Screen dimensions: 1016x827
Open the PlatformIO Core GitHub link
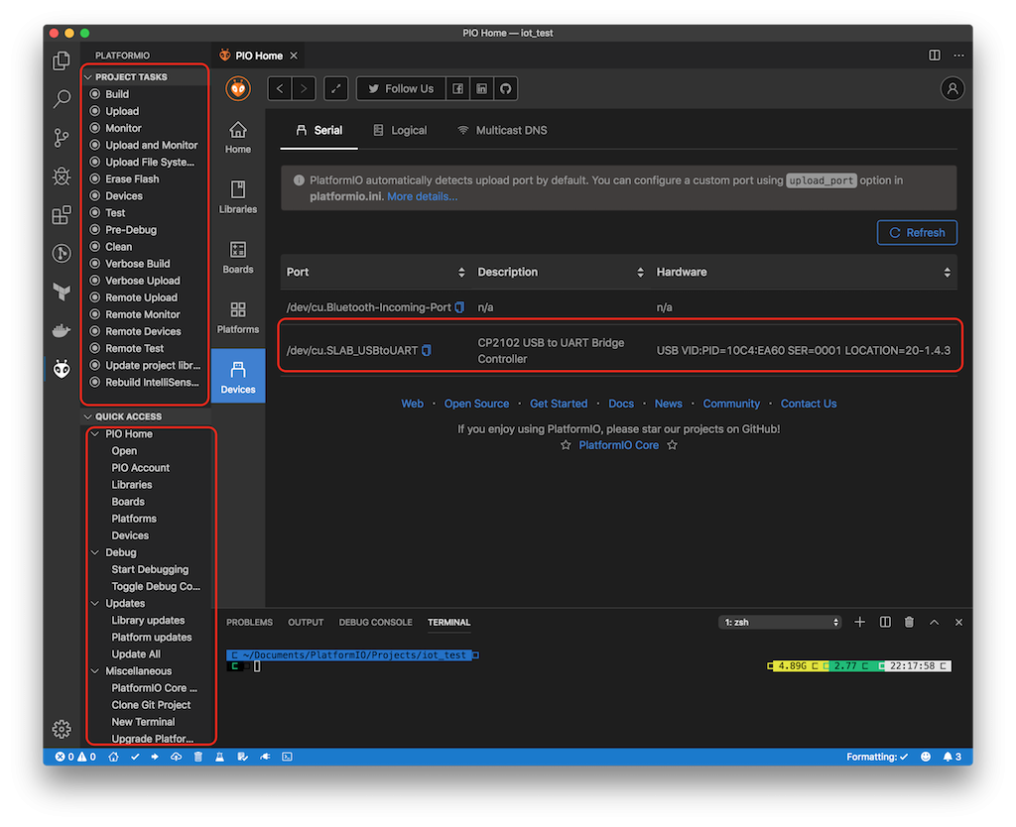[x=618, y=445]
